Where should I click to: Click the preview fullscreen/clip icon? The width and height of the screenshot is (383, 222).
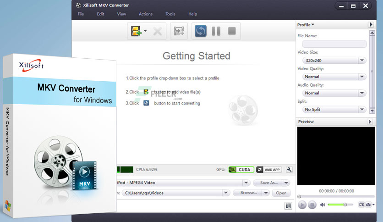pyautogui.click(x=361, y=205)
